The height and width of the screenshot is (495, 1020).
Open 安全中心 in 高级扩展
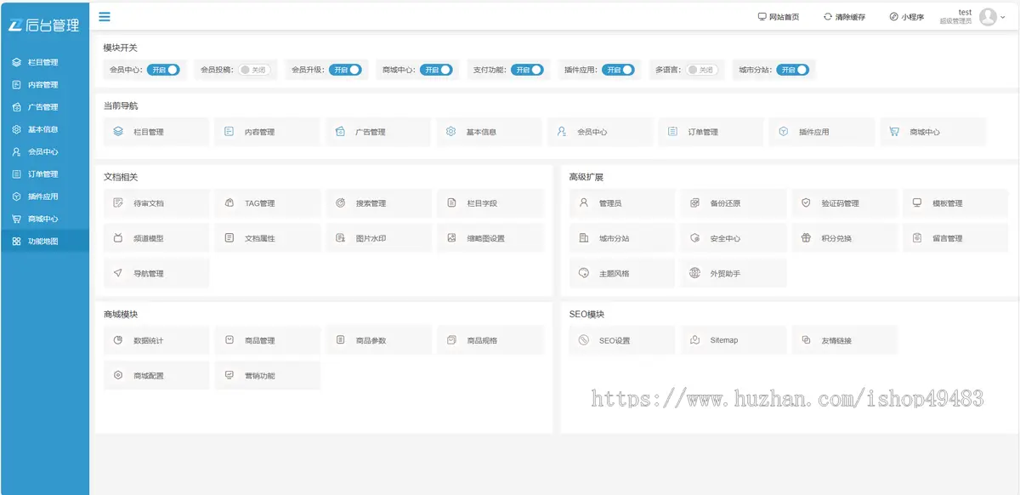[x=734, y=238]
